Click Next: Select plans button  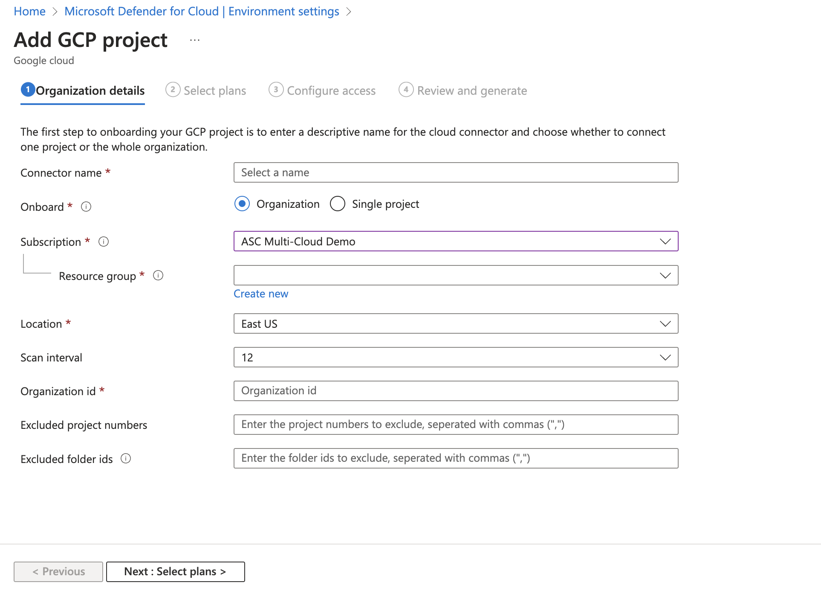[x=175, y=571]
